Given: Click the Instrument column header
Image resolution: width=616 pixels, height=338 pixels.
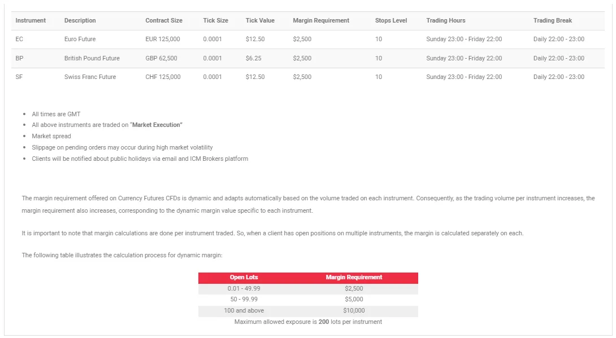Looking at the screenshot, I should (31, 20).
